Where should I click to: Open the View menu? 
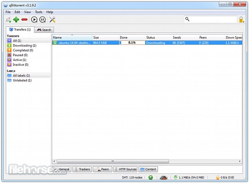coord(27,12)
